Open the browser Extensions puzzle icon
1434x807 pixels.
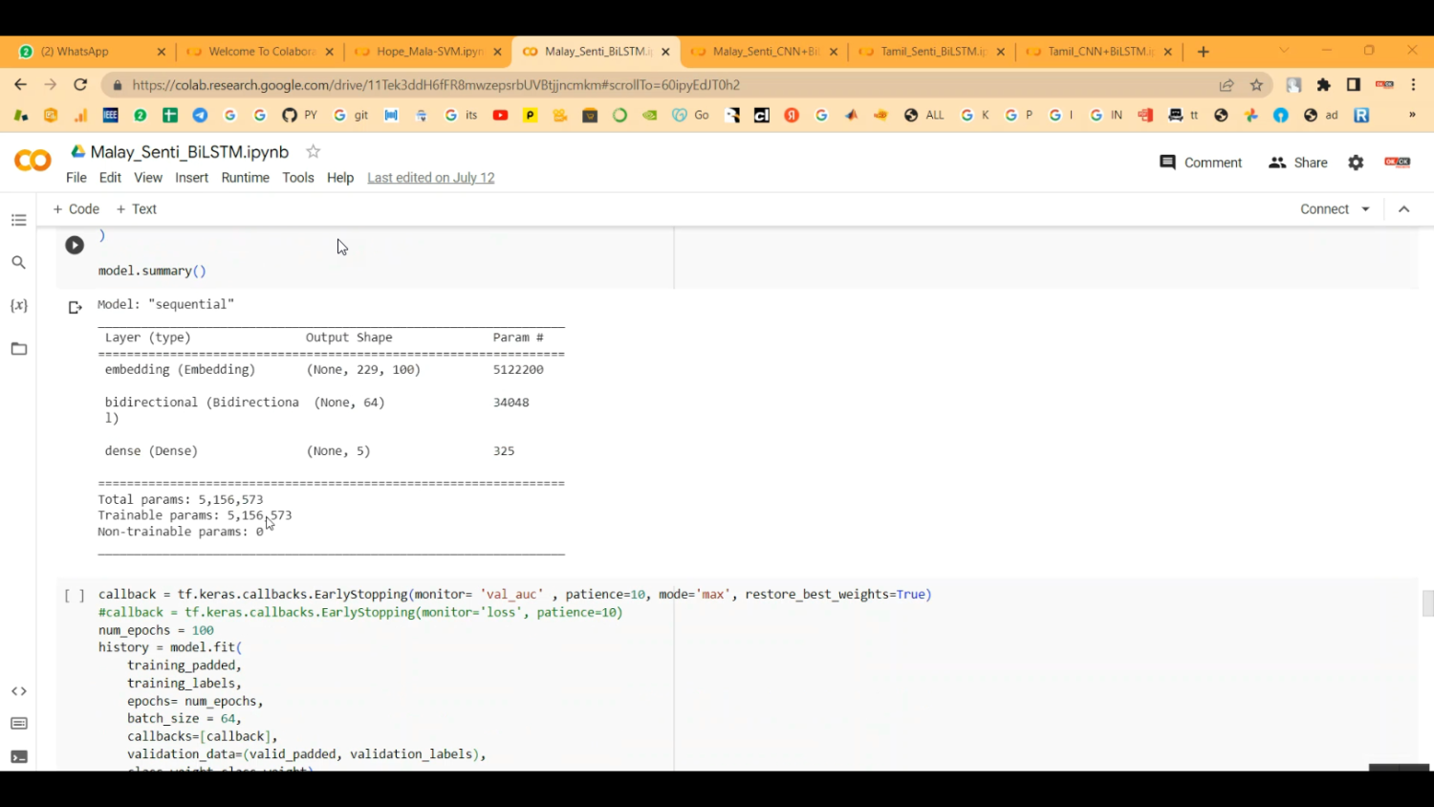coord(1323,85)
